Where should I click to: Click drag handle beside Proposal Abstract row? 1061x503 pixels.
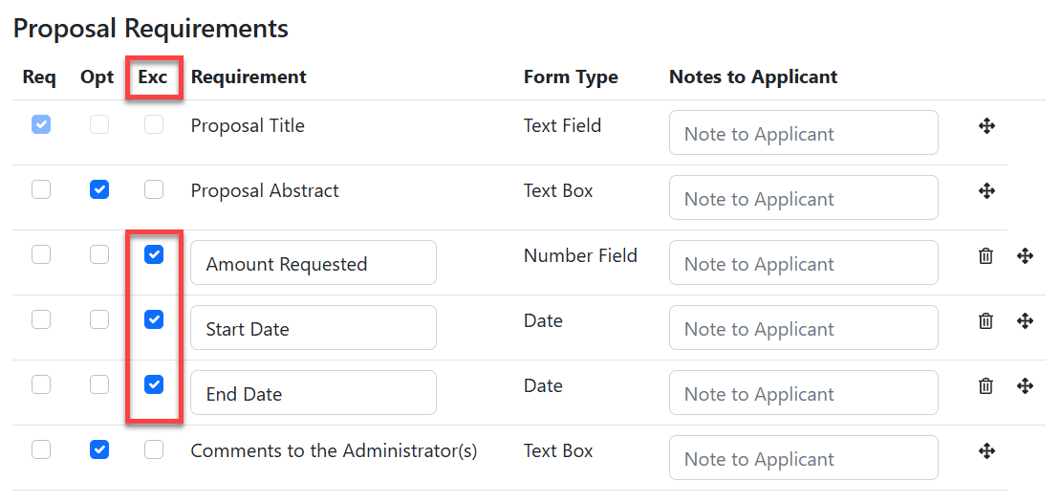click(x=987, y=191)
